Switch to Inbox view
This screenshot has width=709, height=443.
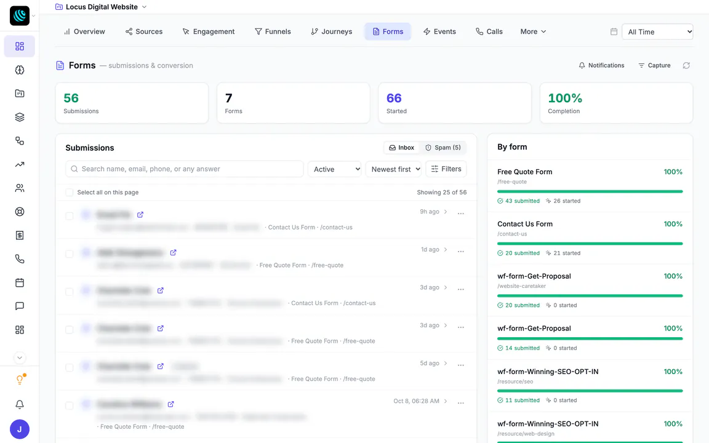pyautogui.click(x=401, y=148)
